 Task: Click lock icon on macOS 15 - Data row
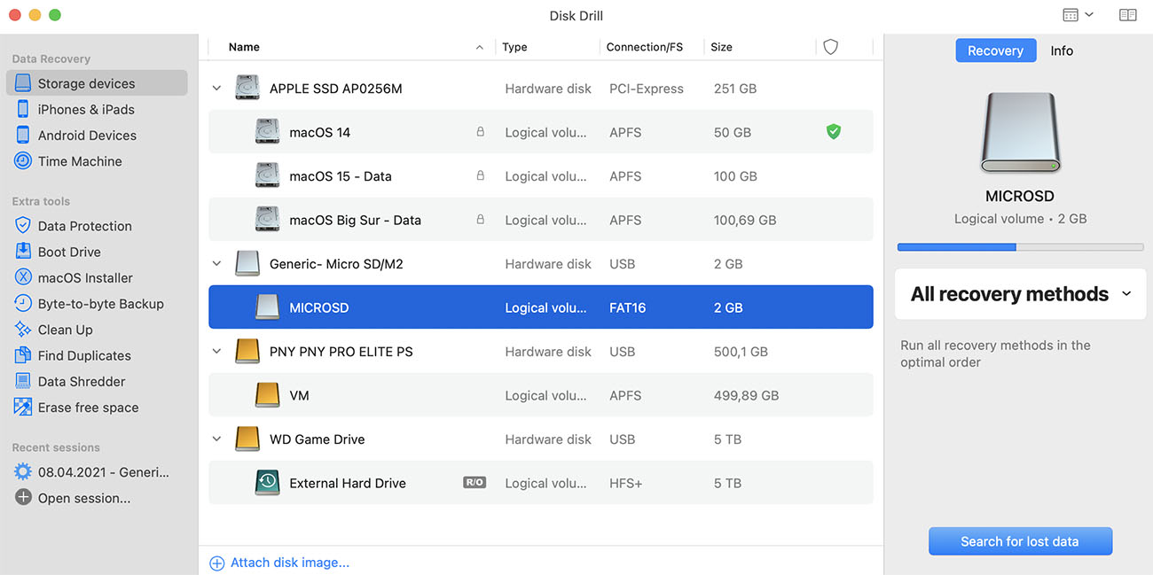click(480, 176)
